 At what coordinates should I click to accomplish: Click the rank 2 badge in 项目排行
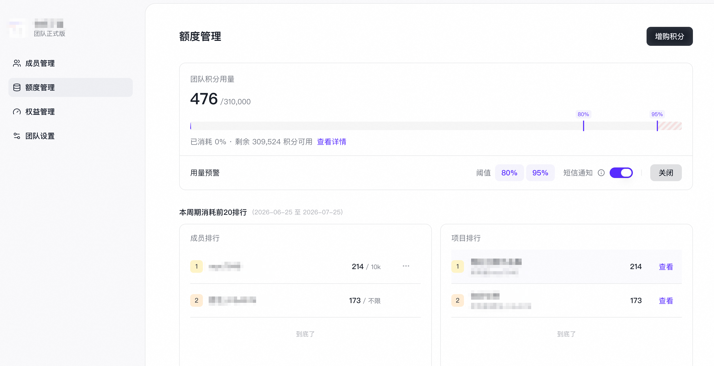[x=457, y=301]
